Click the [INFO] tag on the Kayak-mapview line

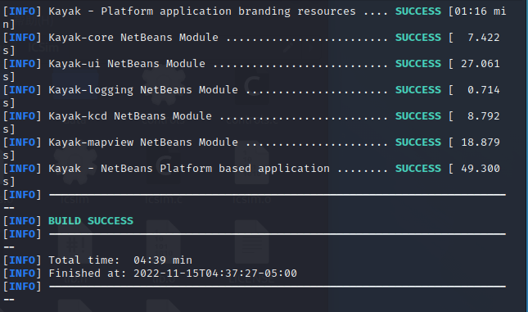pyautogui.click(x=22, y=142)
